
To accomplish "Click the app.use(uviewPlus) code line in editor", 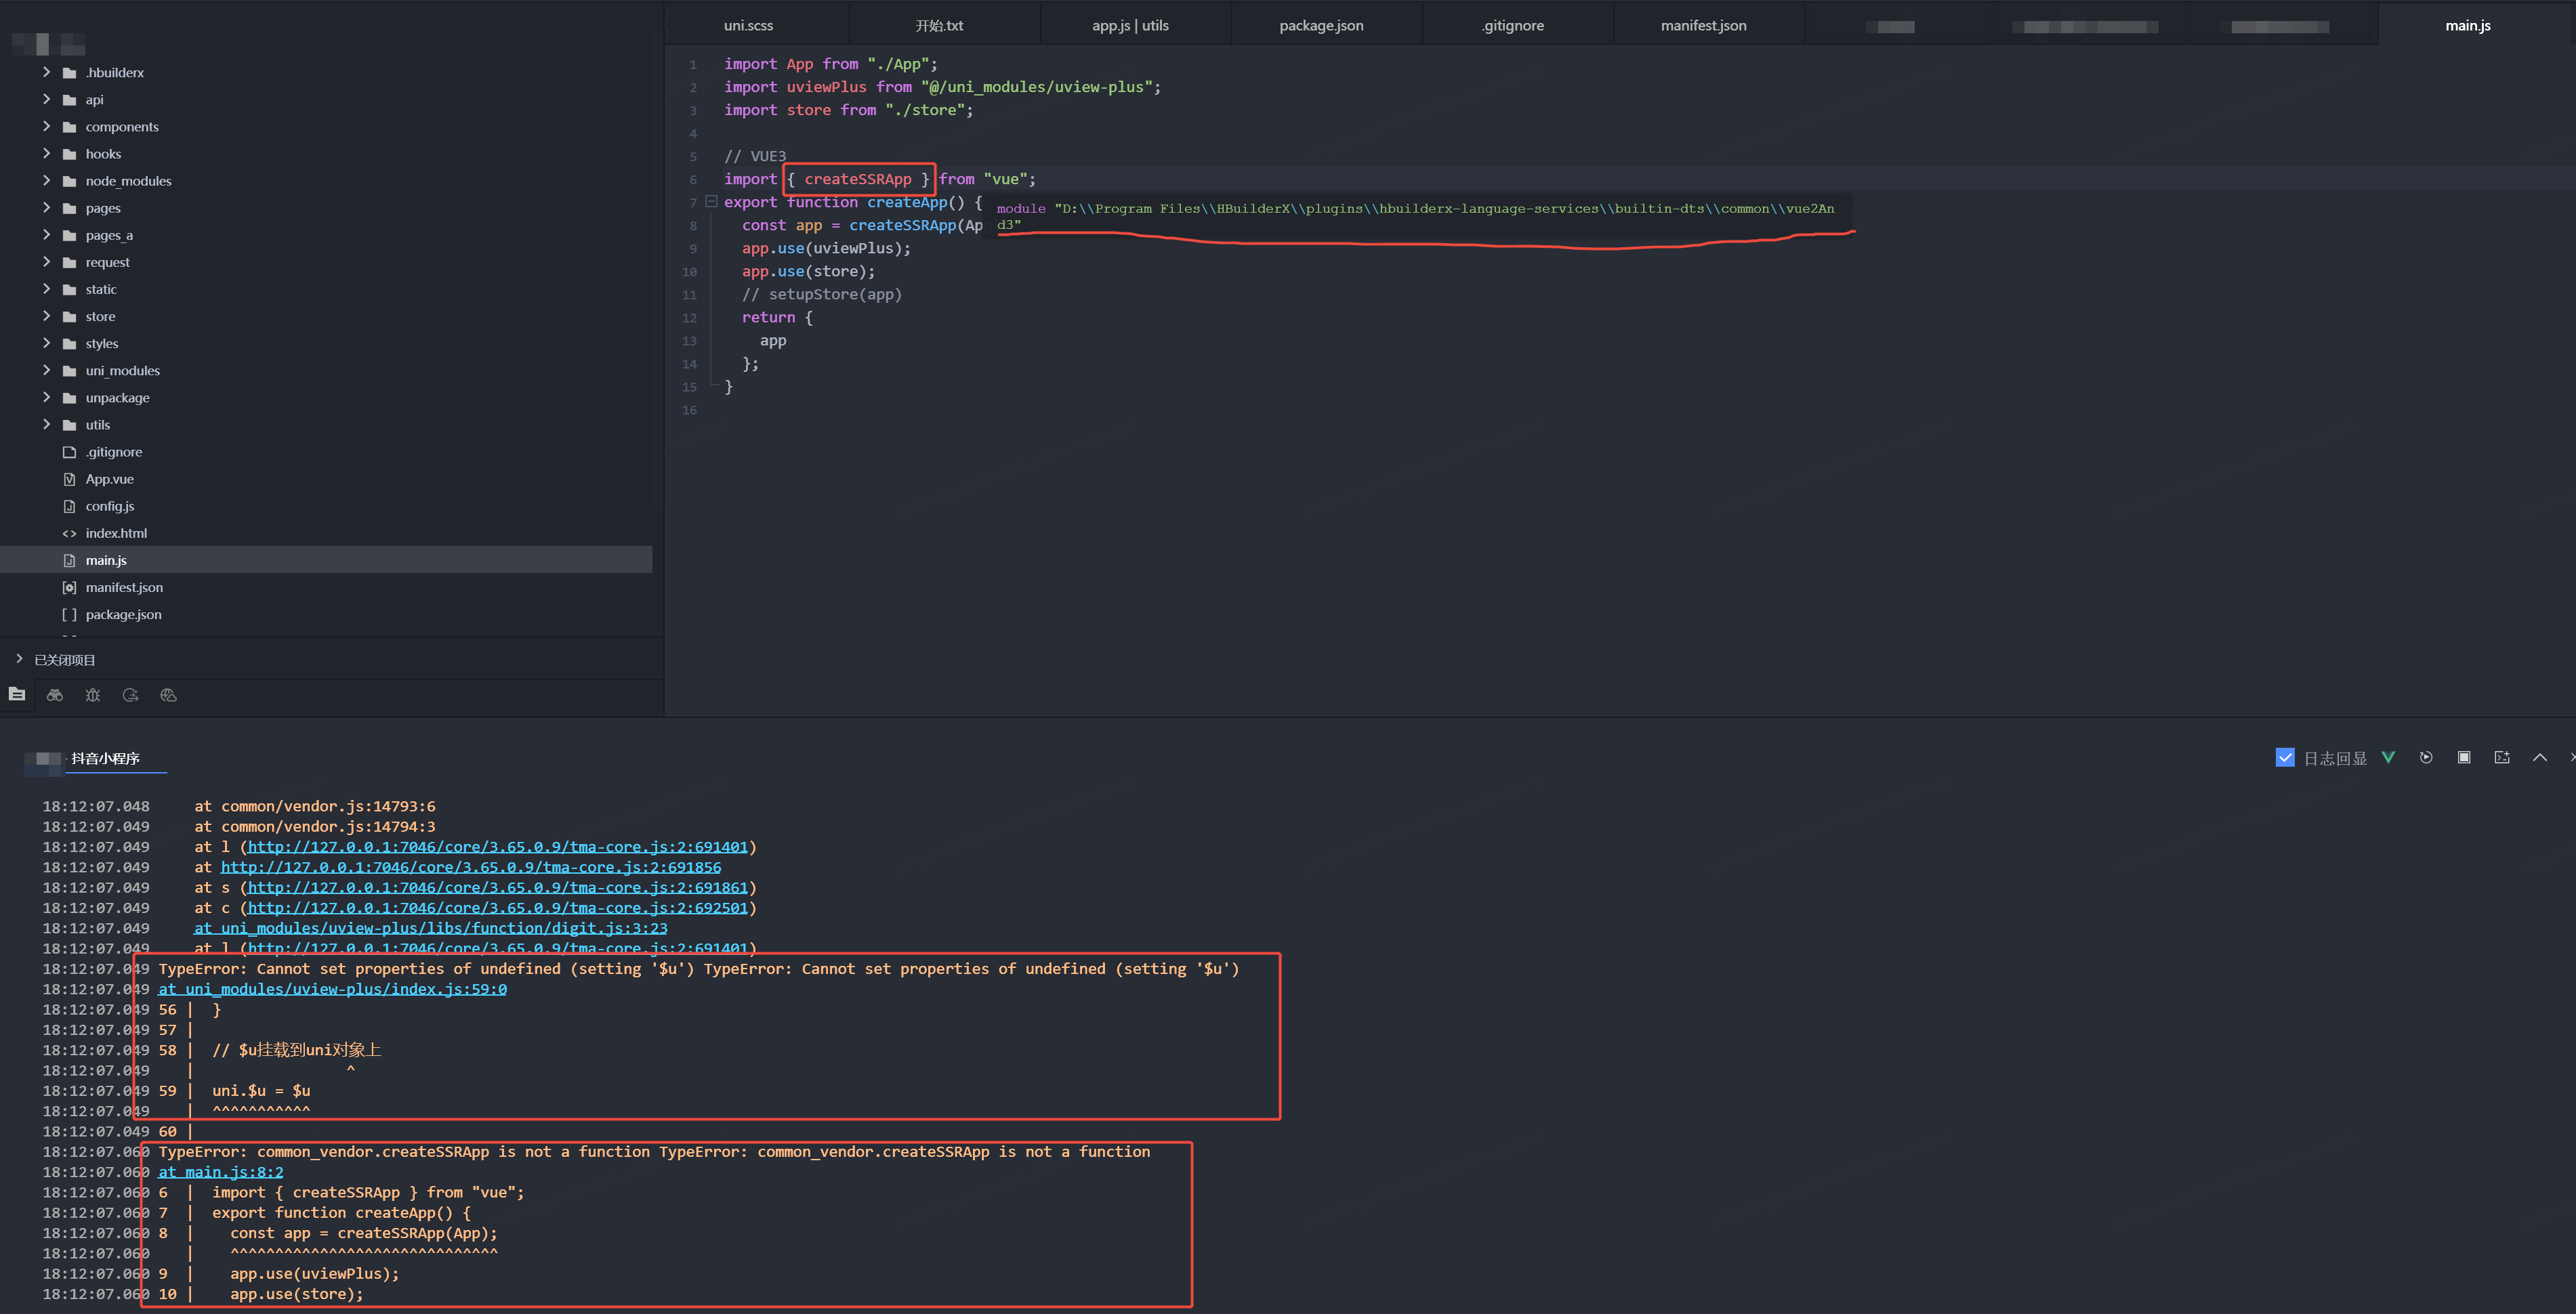I will pos(826,248).
